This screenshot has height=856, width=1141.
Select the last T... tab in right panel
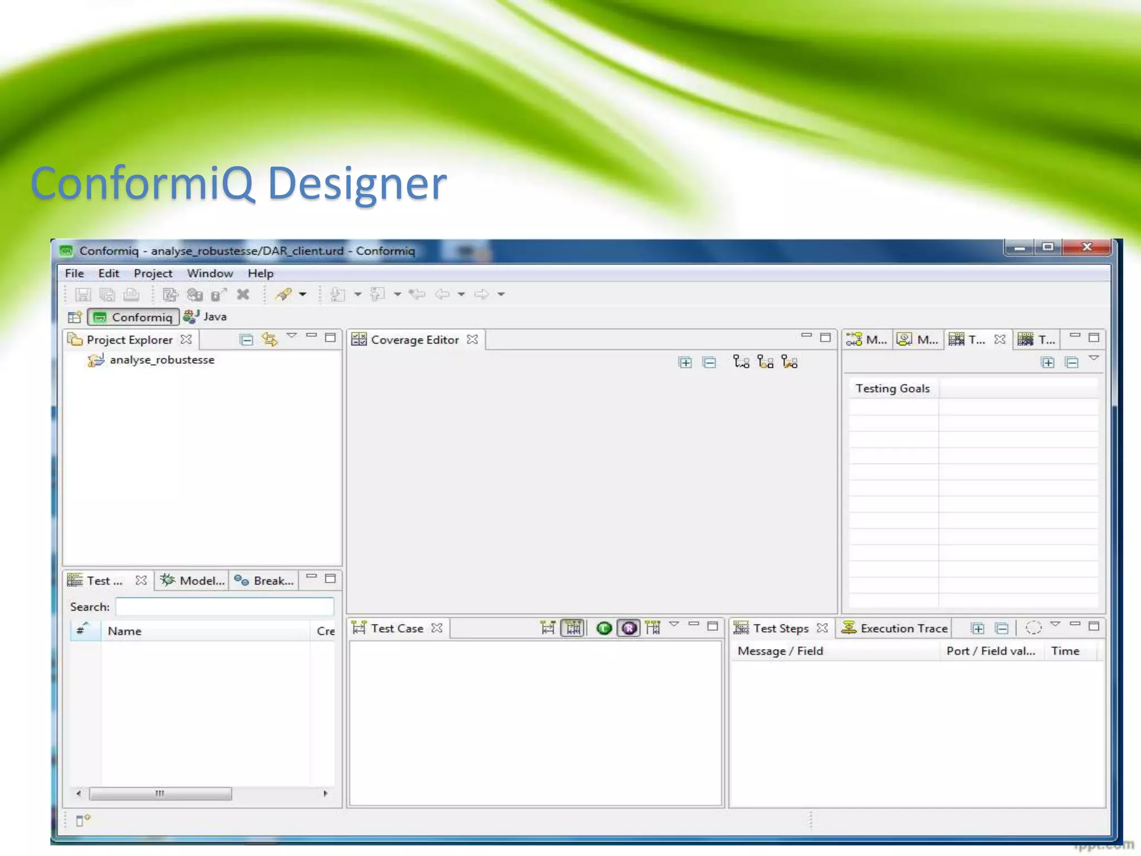[x=1036, y=339]
